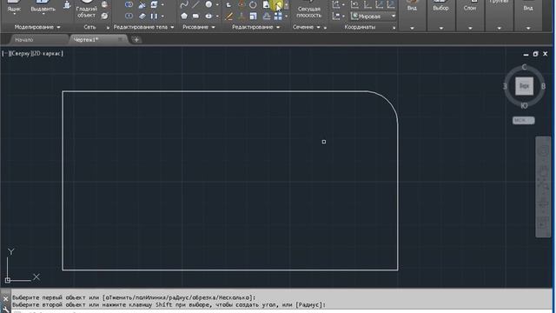This screenshot has height=313, width=556.
Task: Click the Array tool grid icon
Action: point(278,16)
